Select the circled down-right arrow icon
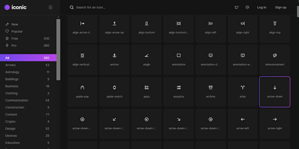The width and height of the screenshot is (299, 149). 210,124
